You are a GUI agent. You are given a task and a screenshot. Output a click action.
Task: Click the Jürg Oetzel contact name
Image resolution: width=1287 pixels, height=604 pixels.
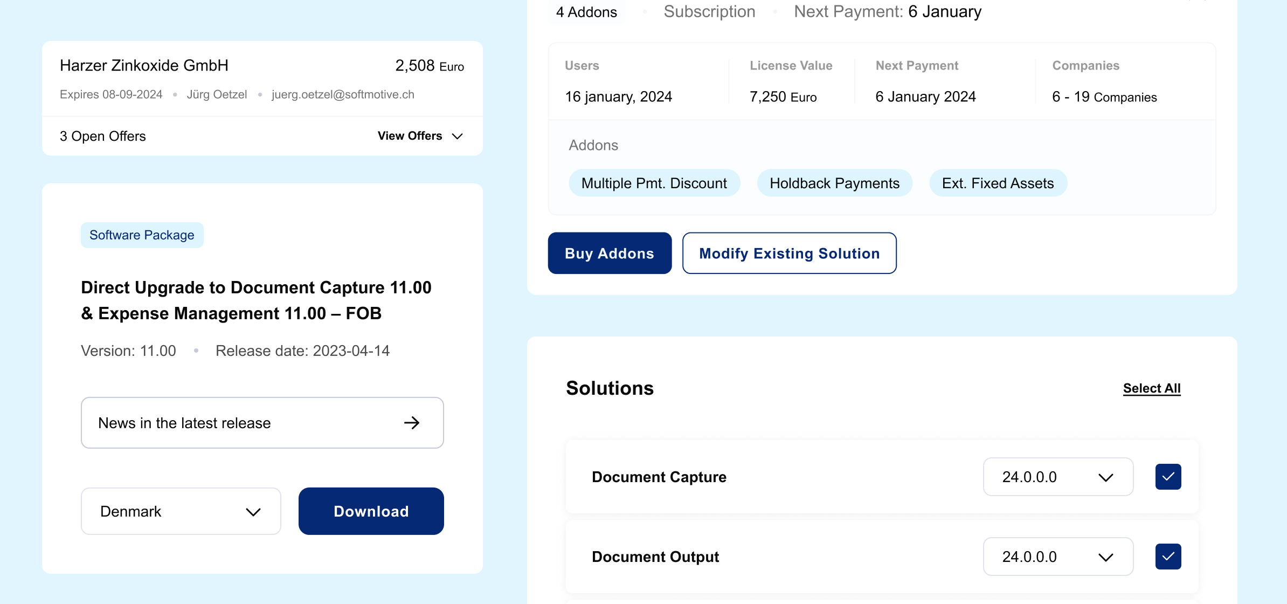click(217, 94)
